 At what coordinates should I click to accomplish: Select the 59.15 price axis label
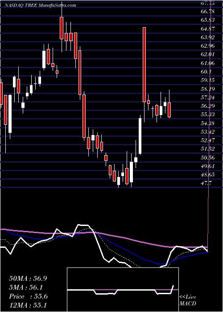208,80
